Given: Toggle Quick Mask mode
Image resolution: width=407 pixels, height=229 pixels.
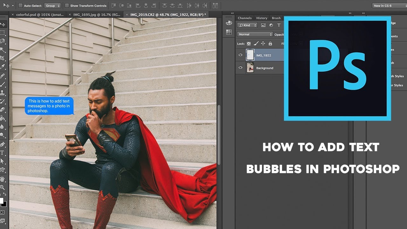Looking at the screenshot, I should tap(3, 212).
